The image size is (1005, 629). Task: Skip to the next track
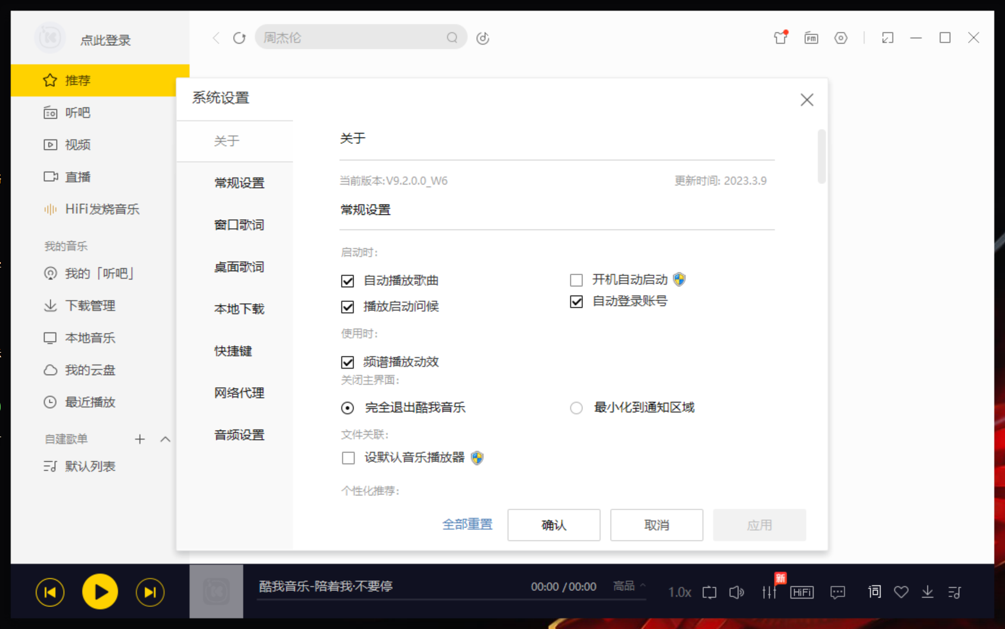(150, 592)
